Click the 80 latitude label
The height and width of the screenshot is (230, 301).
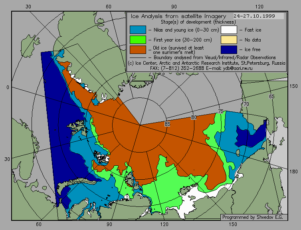pos(194,117)
